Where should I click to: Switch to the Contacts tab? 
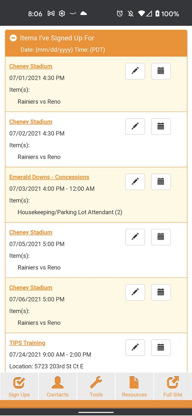58,386
